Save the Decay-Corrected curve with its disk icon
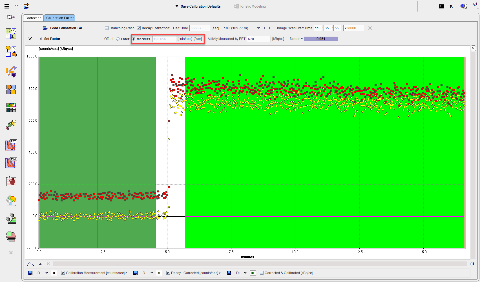This screenshot has width=480, height=282. [x=135, y=273]
